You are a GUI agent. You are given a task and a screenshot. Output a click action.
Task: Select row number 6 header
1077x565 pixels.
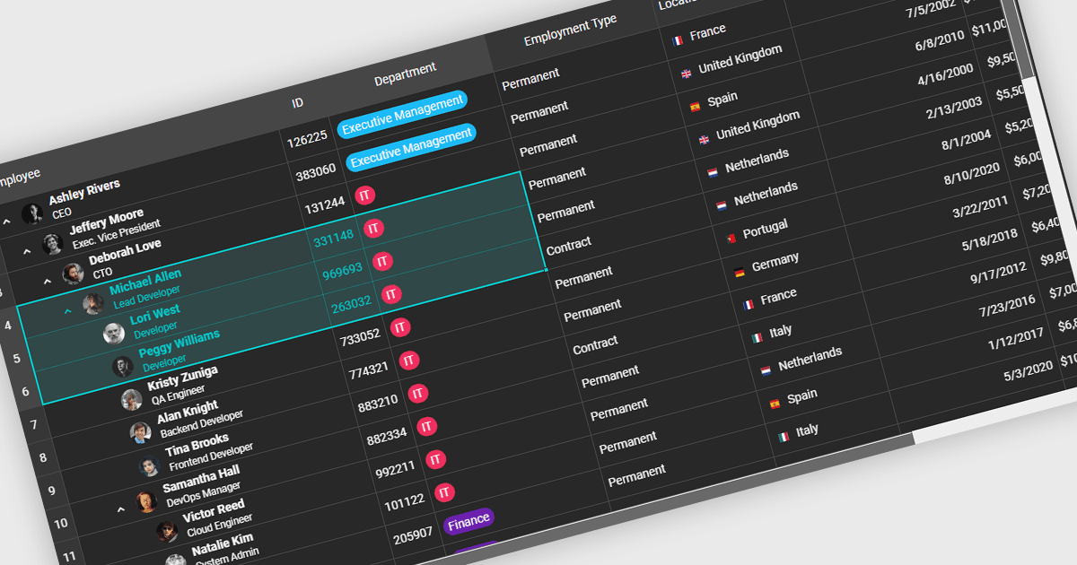pos(25,391)
